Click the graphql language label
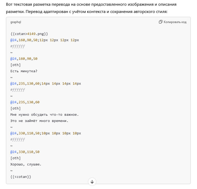Image resolution: width=197 pixels, height=189 pixels. click(16, 22)
